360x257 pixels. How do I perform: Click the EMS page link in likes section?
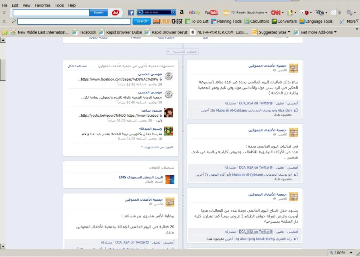tap(141, 177)
